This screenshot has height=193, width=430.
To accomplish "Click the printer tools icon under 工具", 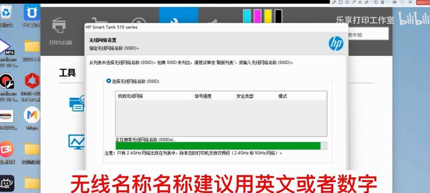I will tap(76, 104).
